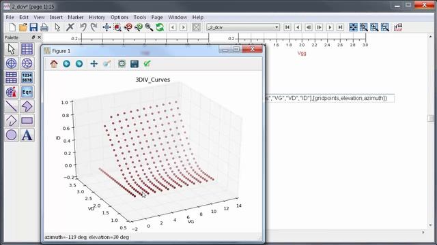Insert a stacked plot from the Palette

[11, 78]
